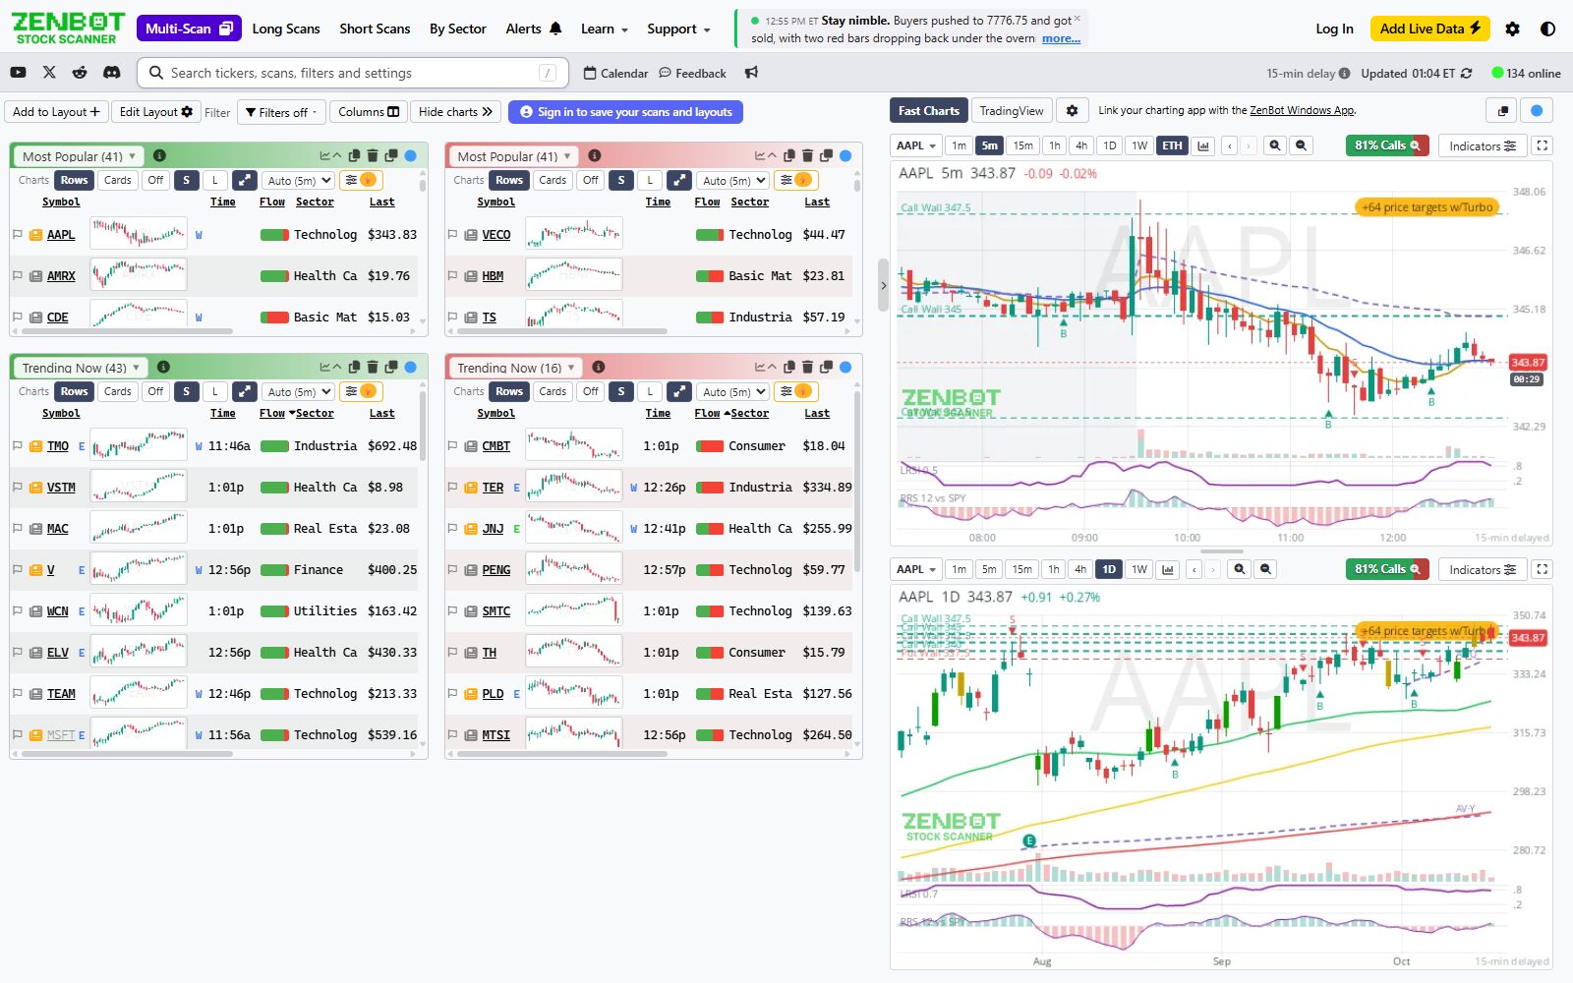Open the red Trending Now (16) scan dropdown
The height and width of the screenshot is (983, 1573).
[x=516, y=367]
